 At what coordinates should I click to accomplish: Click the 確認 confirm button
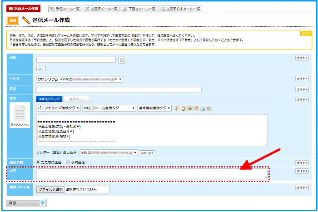pyautogui.click(x=26, y=203)
